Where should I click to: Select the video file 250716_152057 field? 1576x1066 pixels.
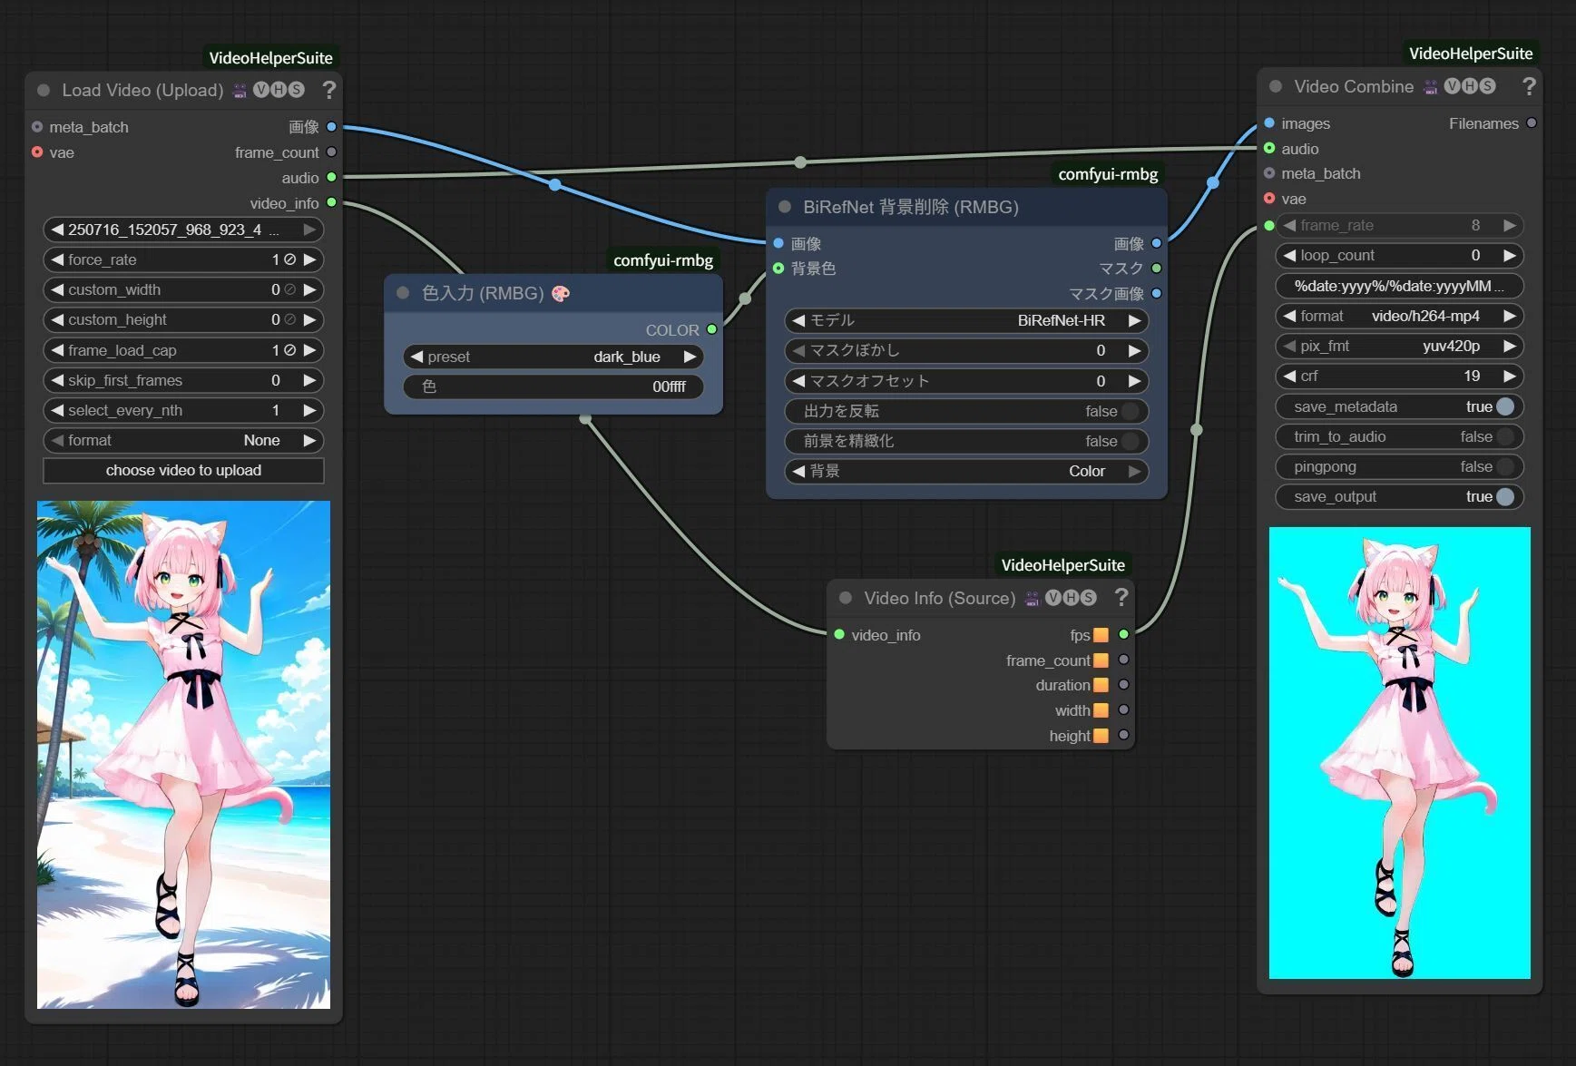pyautogui.click(x=183, y=230)
